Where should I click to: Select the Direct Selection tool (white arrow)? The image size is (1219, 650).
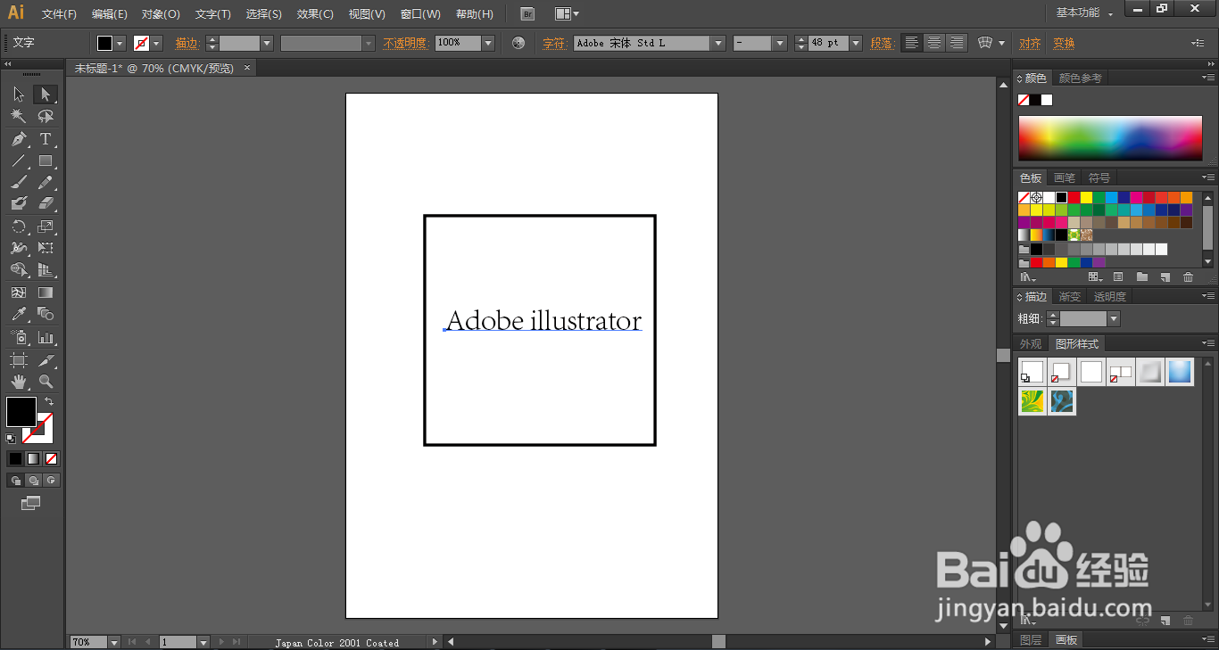(46, 95)
